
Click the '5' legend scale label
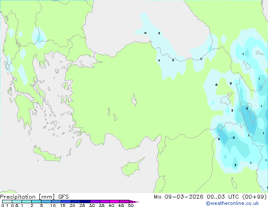(x=41, y=205)
